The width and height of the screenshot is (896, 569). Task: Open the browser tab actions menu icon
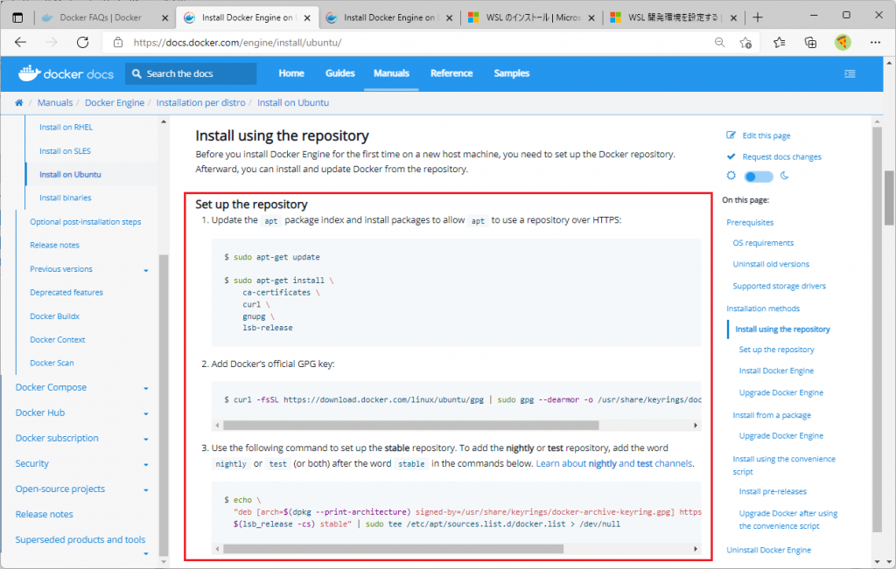click(17, 17)
